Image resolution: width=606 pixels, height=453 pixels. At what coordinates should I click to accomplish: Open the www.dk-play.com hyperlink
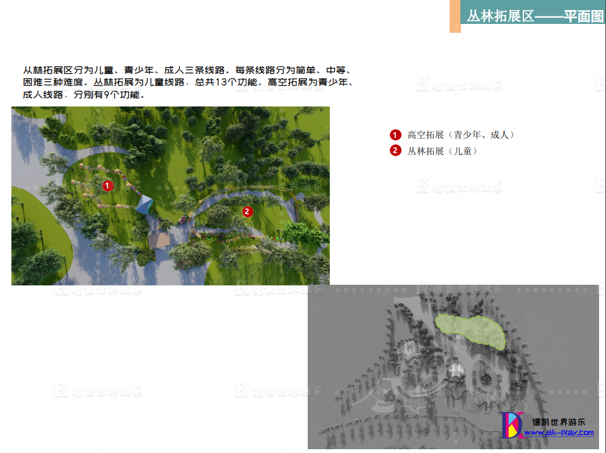(x=560, y=433)
